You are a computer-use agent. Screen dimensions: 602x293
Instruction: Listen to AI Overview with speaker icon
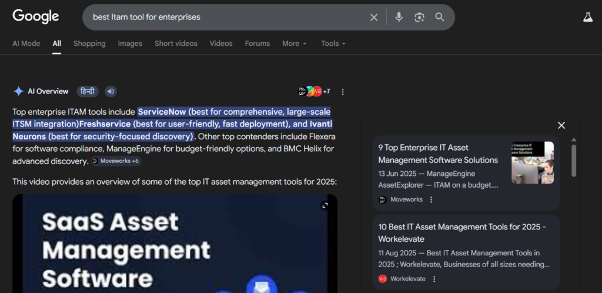(x=111, y=91)
